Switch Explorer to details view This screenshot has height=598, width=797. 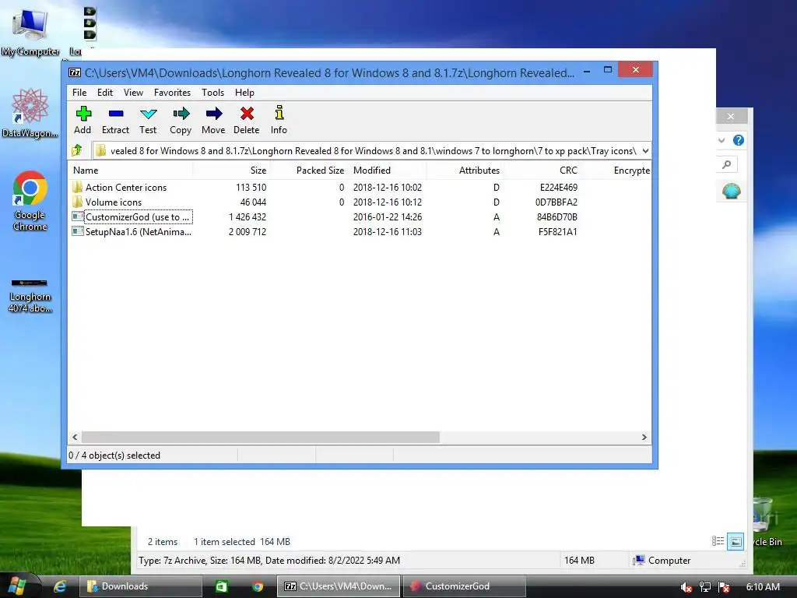click(718, 541)
